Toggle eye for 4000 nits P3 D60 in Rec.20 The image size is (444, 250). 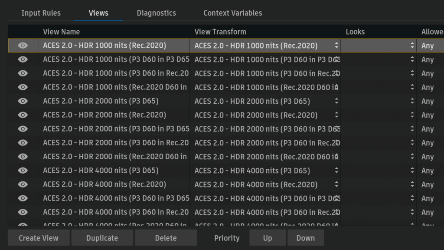23,212
